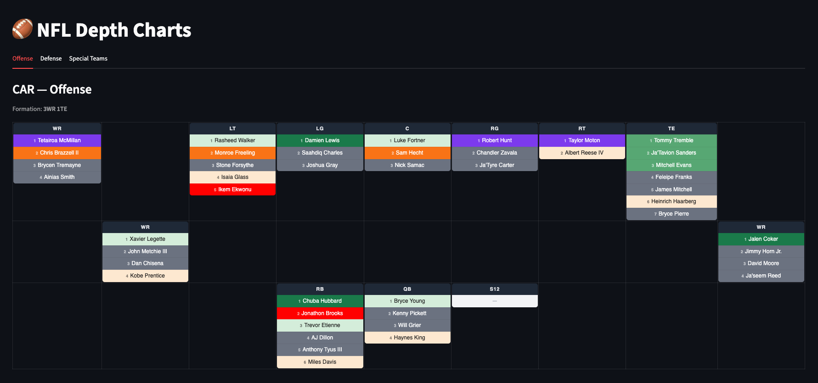
Task: Select AJ Dillon player cell
Action: [x=320, y=338]
